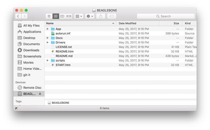Click the Edit Tags toolbar button
Viewport: 210px width, 130px height.
tap(112, 16)
